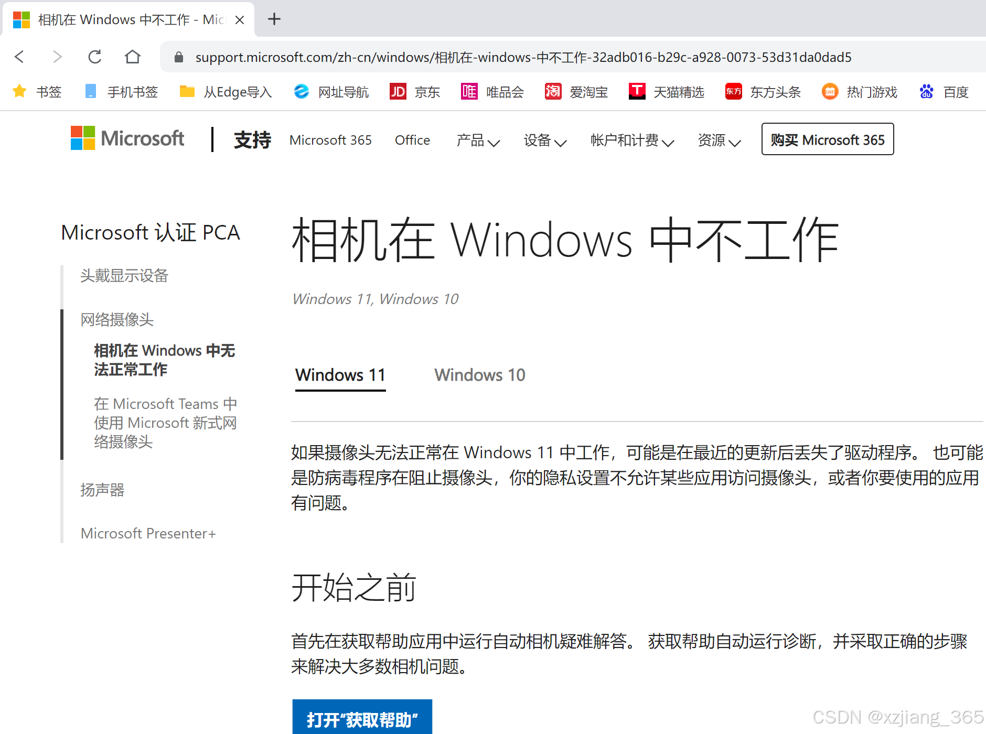Screen dimensions: 986x734
Task: Open the Microsoft Teams 新式网络摄像头 sidebar link
Action: click(165, 423)
